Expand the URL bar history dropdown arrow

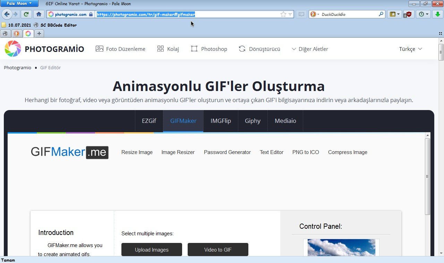click(290, 14)
